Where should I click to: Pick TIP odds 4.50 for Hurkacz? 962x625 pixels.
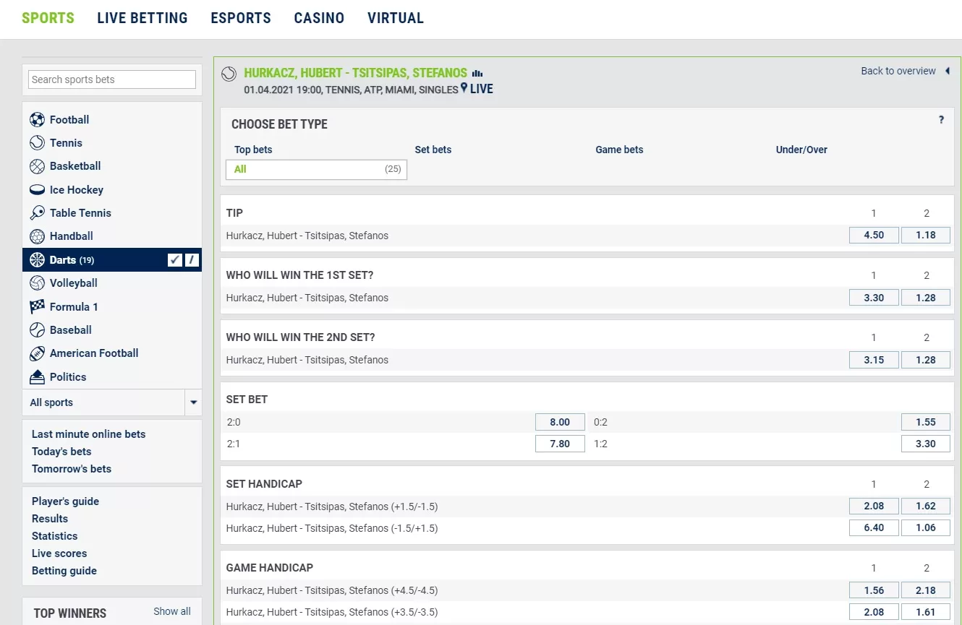pyautogui.click(x=874, y=235)
